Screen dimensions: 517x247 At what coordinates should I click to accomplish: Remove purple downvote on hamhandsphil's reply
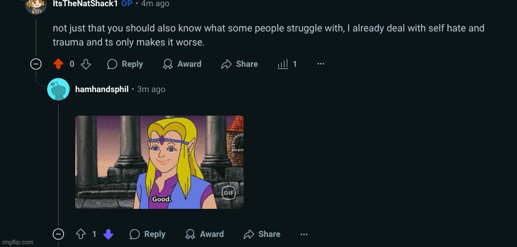pos(108,234)
